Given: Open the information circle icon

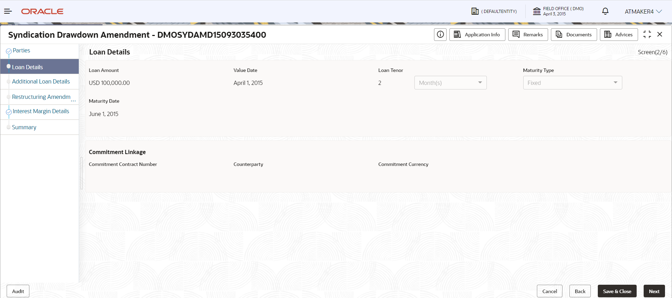Looking at the screenshot, I should tap(440, 35).
